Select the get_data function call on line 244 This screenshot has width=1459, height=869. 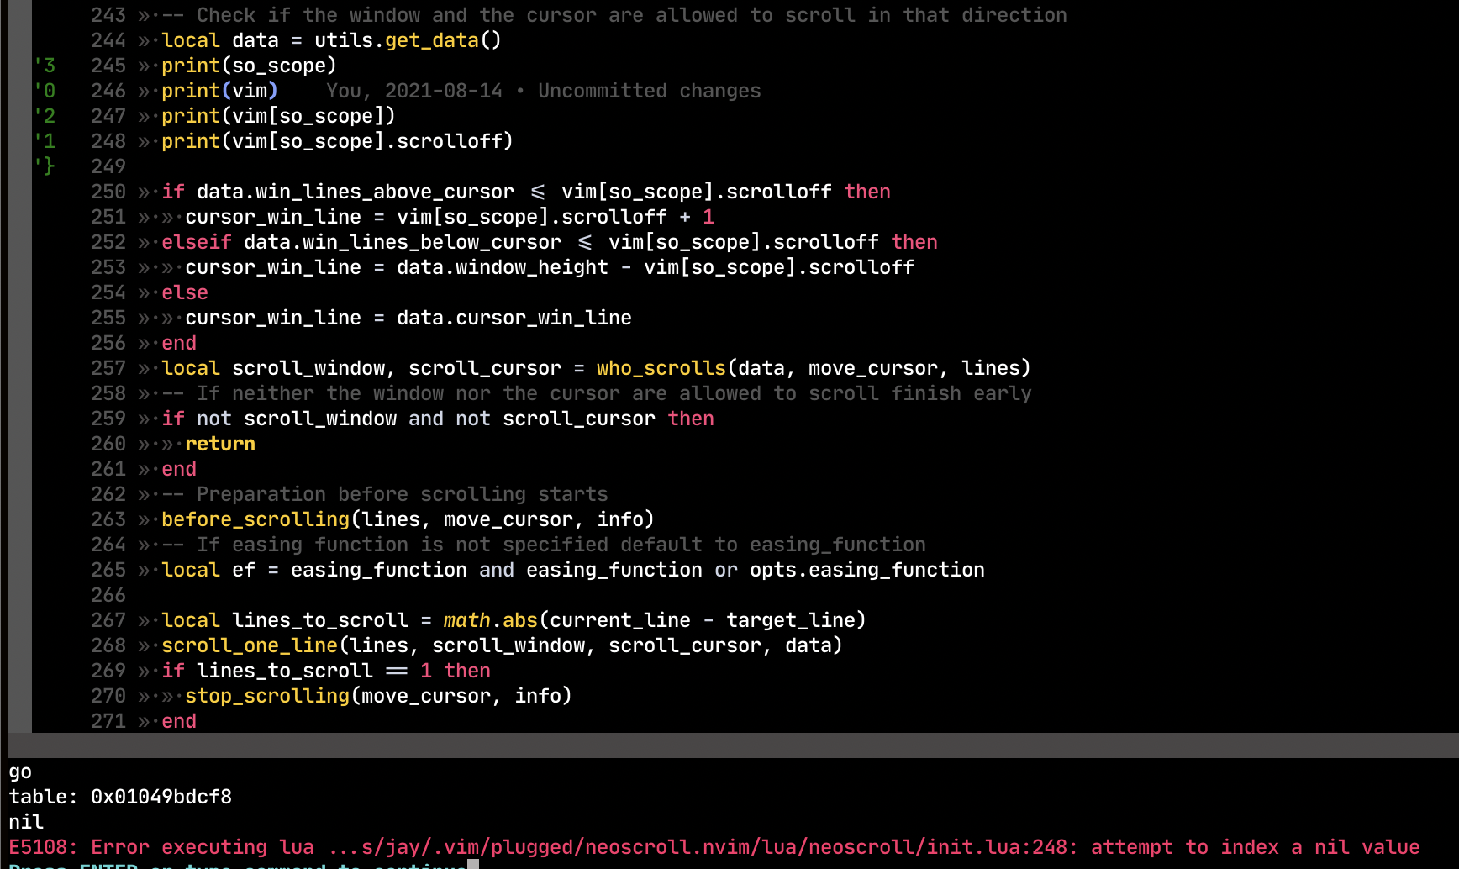coord(431,39)
